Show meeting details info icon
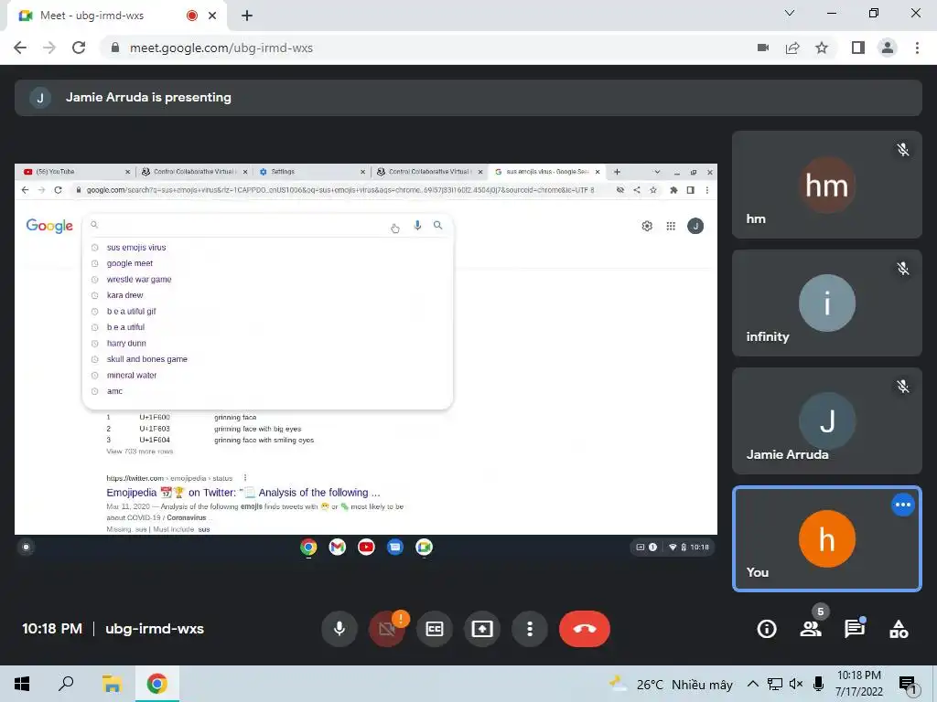This screenshot has width=937, height=702. (x=767, y=629)
